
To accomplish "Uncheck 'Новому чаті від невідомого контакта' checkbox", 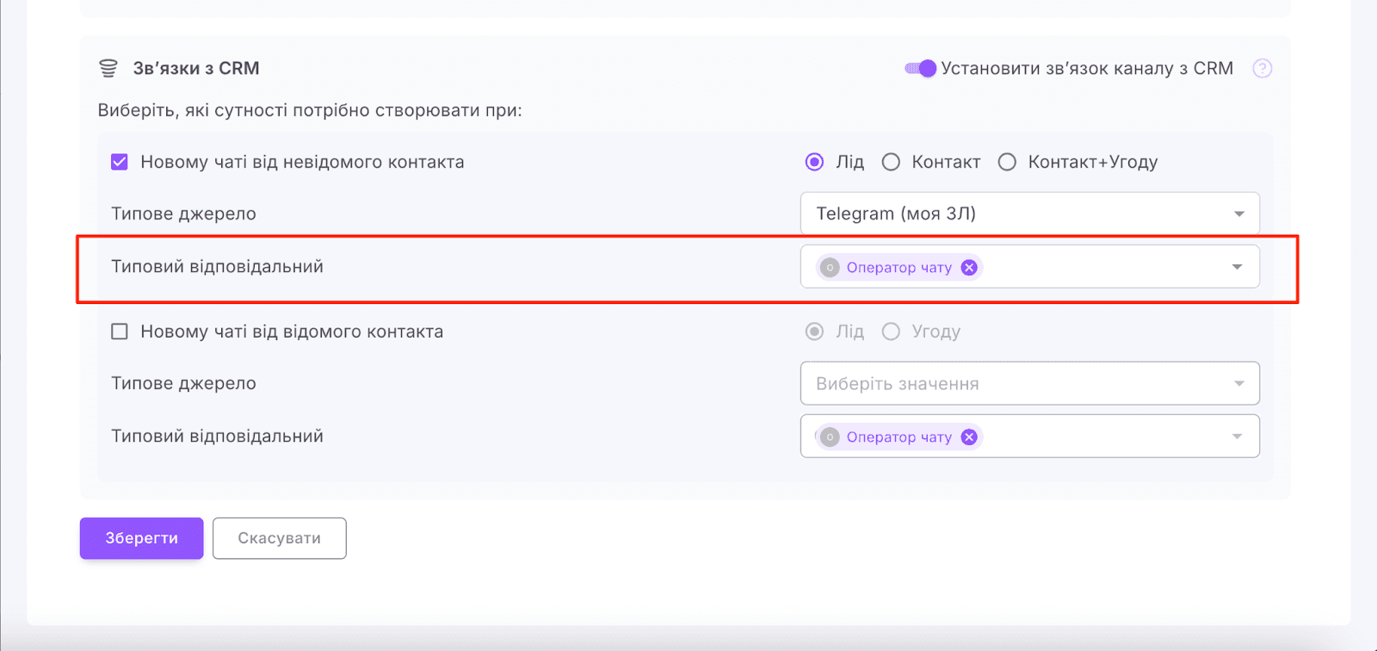I will 120,162.
